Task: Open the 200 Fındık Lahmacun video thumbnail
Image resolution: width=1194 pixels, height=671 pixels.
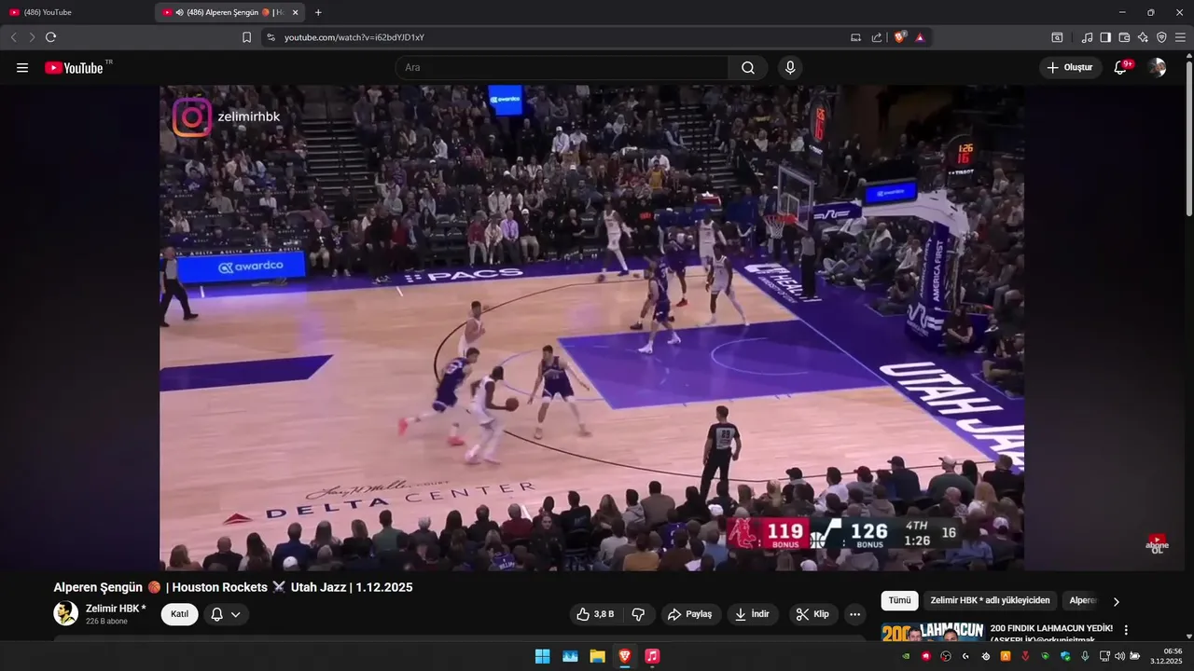Action: click(933, 633)
